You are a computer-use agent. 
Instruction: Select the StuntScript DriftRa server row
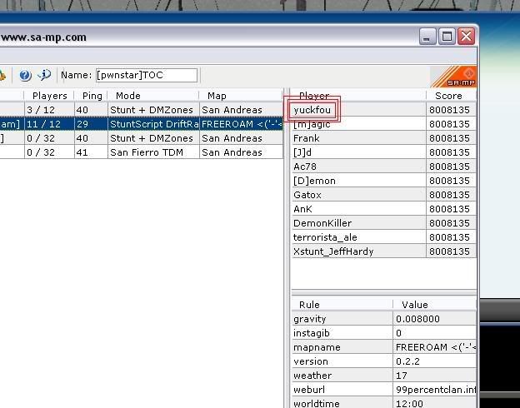(x=154, y=124)
